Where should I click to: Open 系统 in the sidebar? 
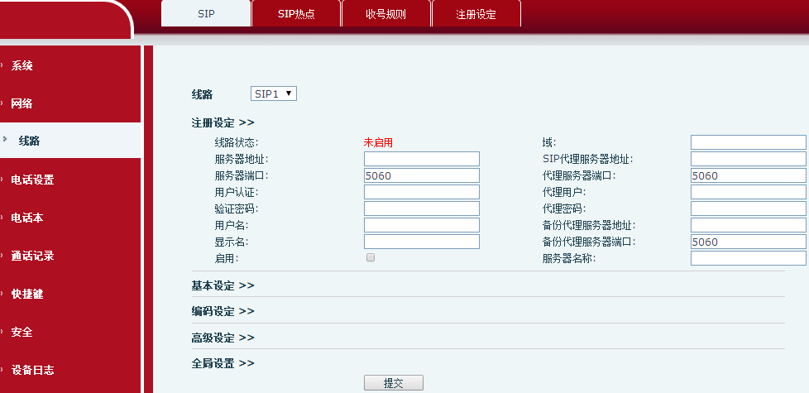point(22,65)
